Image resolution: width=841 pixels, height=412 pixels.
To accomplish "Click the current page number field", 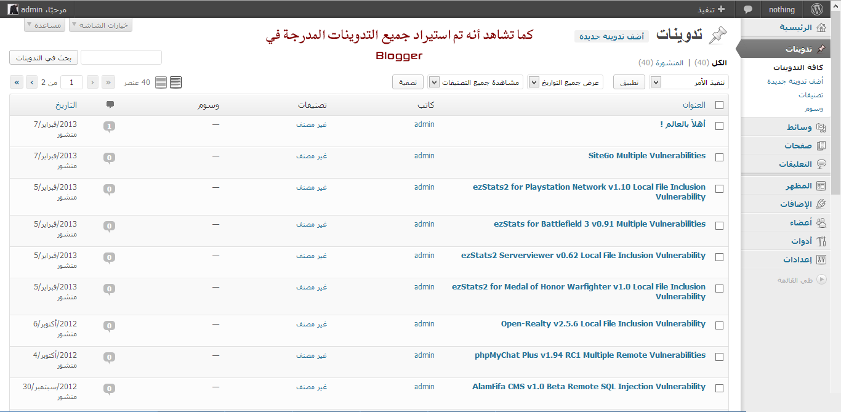I will click(72, 83).
